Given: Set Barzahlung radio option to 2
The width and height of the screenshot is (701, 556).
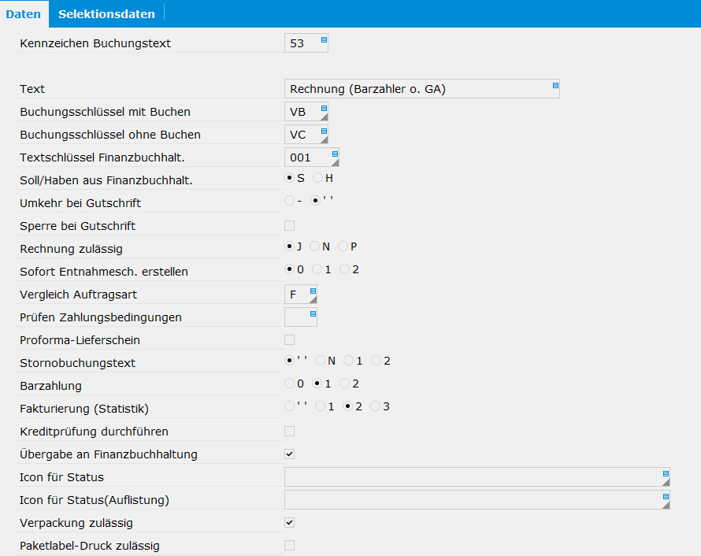Looking at the screenshot, I should pos(344,384).
